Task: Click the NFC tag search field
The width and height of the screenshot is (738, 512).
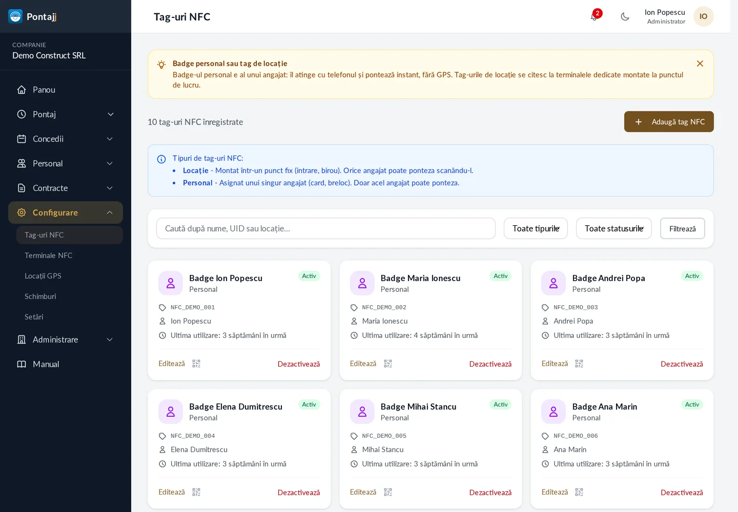Action: pyautogui.click(x=326, y=228)
